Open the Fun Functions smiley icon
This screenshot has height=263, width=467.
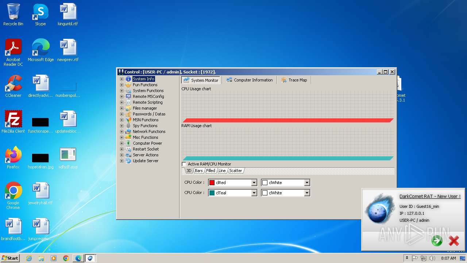[128, 85]
